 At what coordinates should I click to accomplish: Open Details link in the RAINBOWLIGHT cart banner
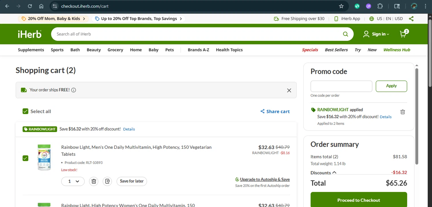(129, 129)
